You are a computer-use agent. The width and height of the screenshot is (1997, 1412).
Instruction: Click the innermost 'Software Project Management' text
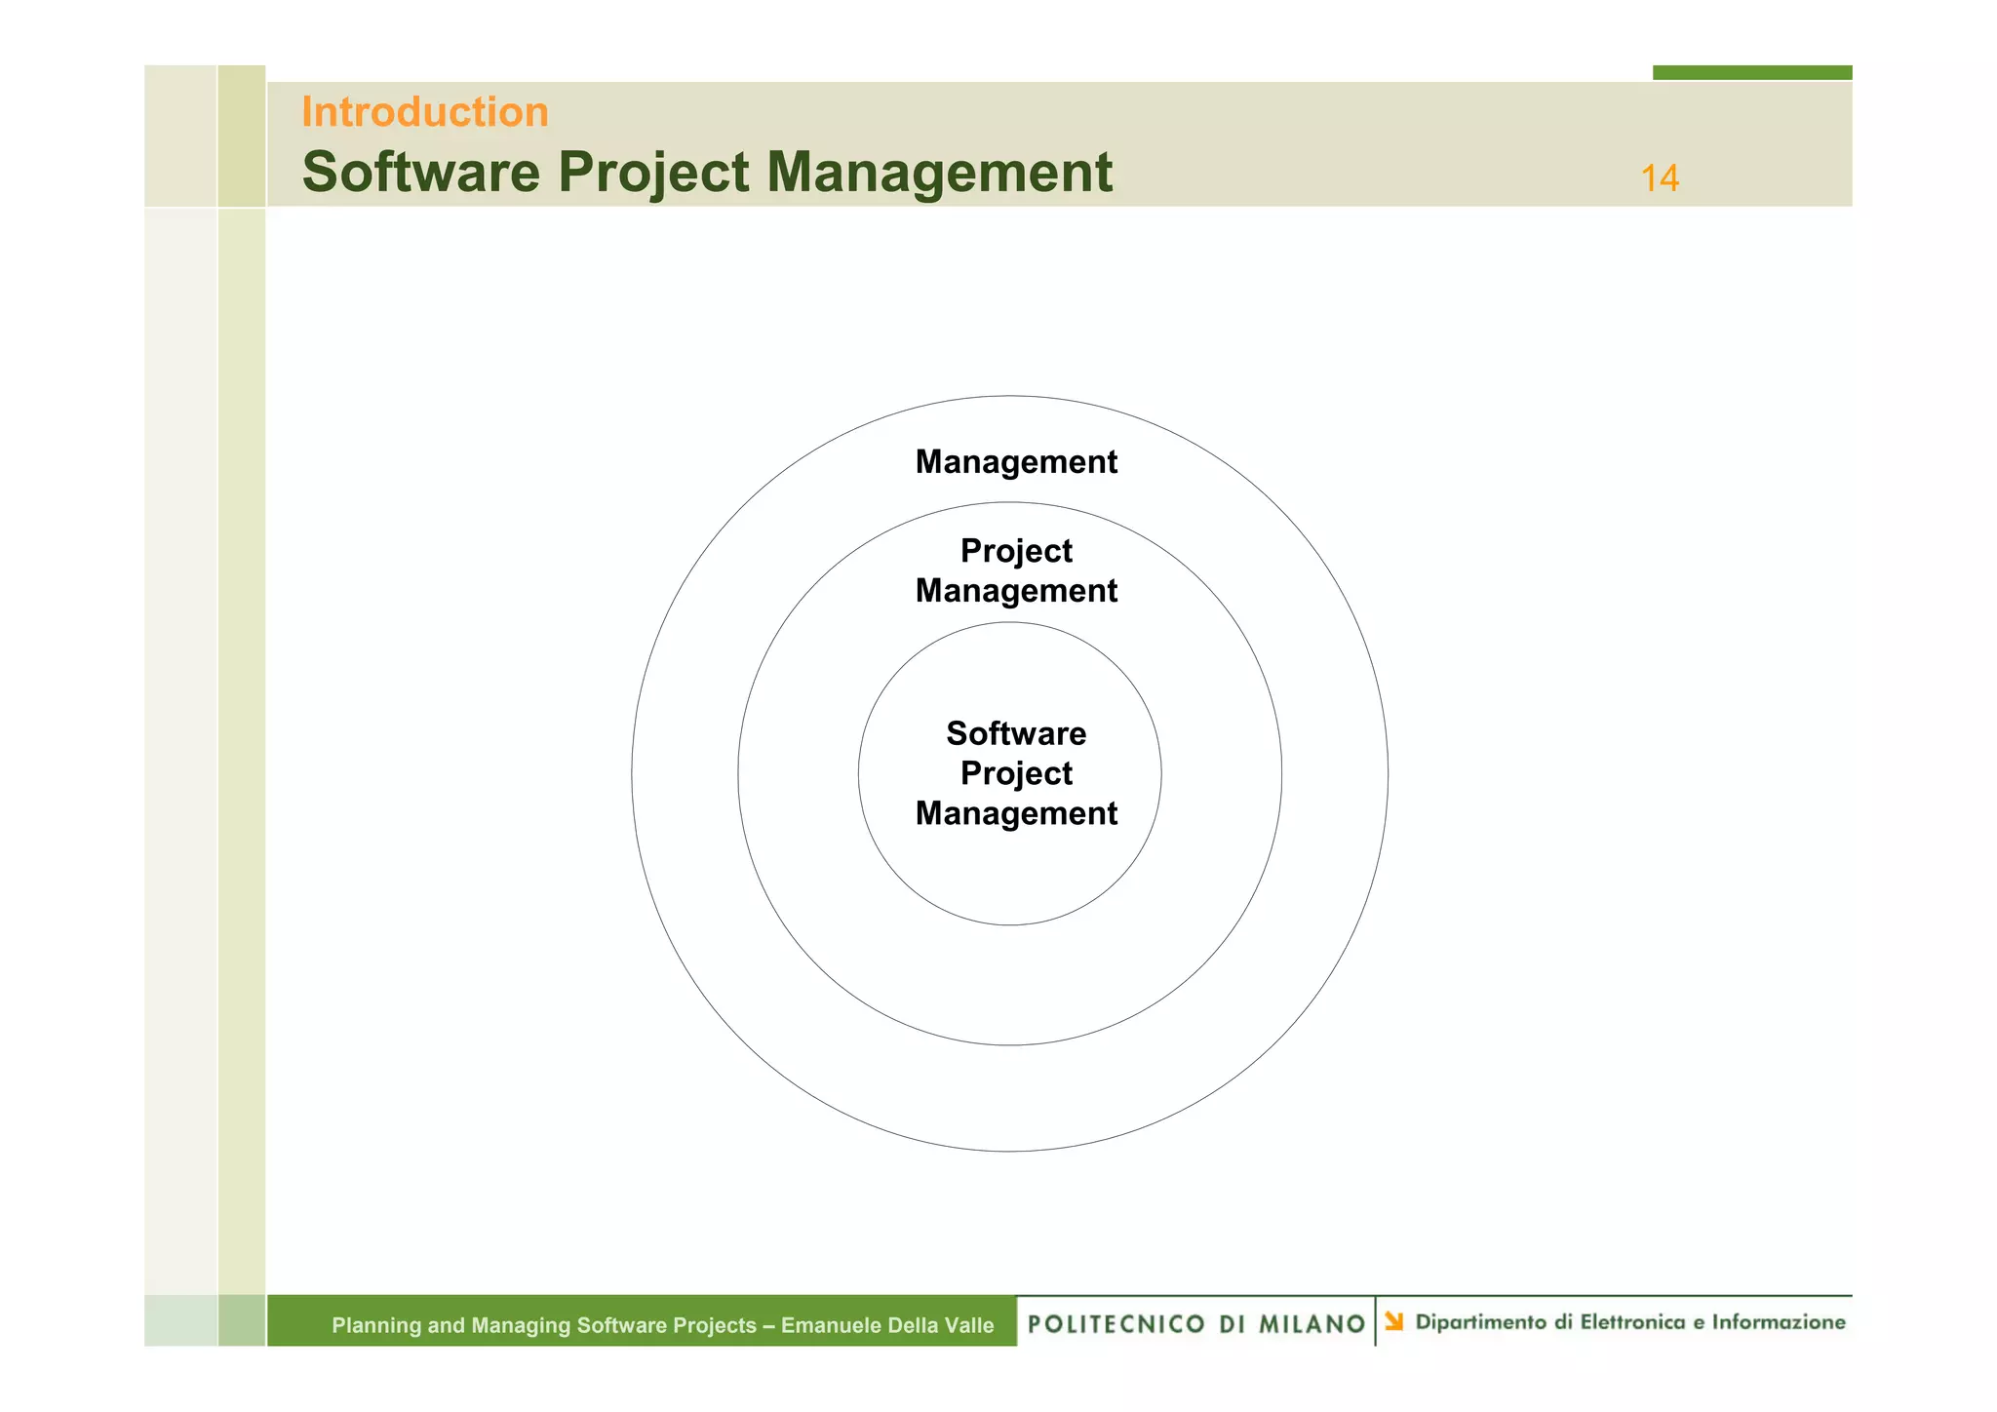tap(1016, 773)
